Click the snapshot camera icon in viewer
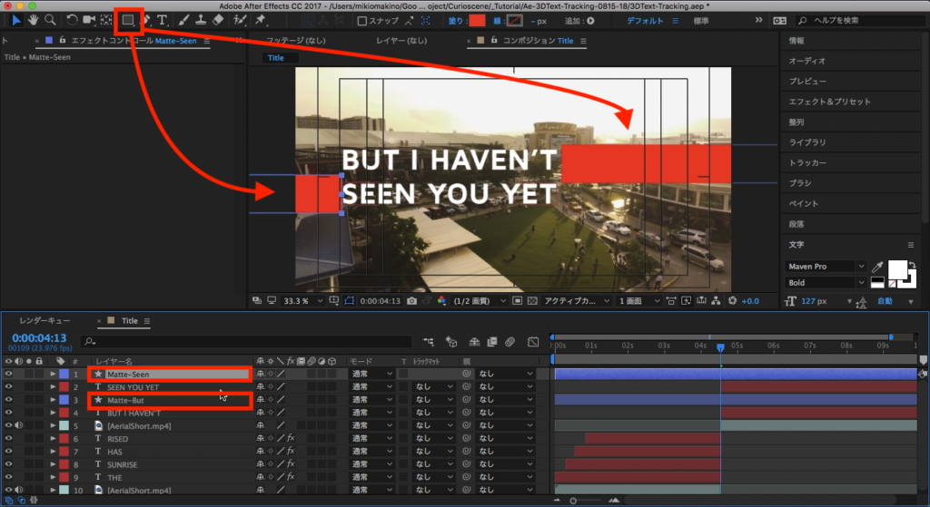This screenshot has height=507, width=930. [x=412, y=301]
